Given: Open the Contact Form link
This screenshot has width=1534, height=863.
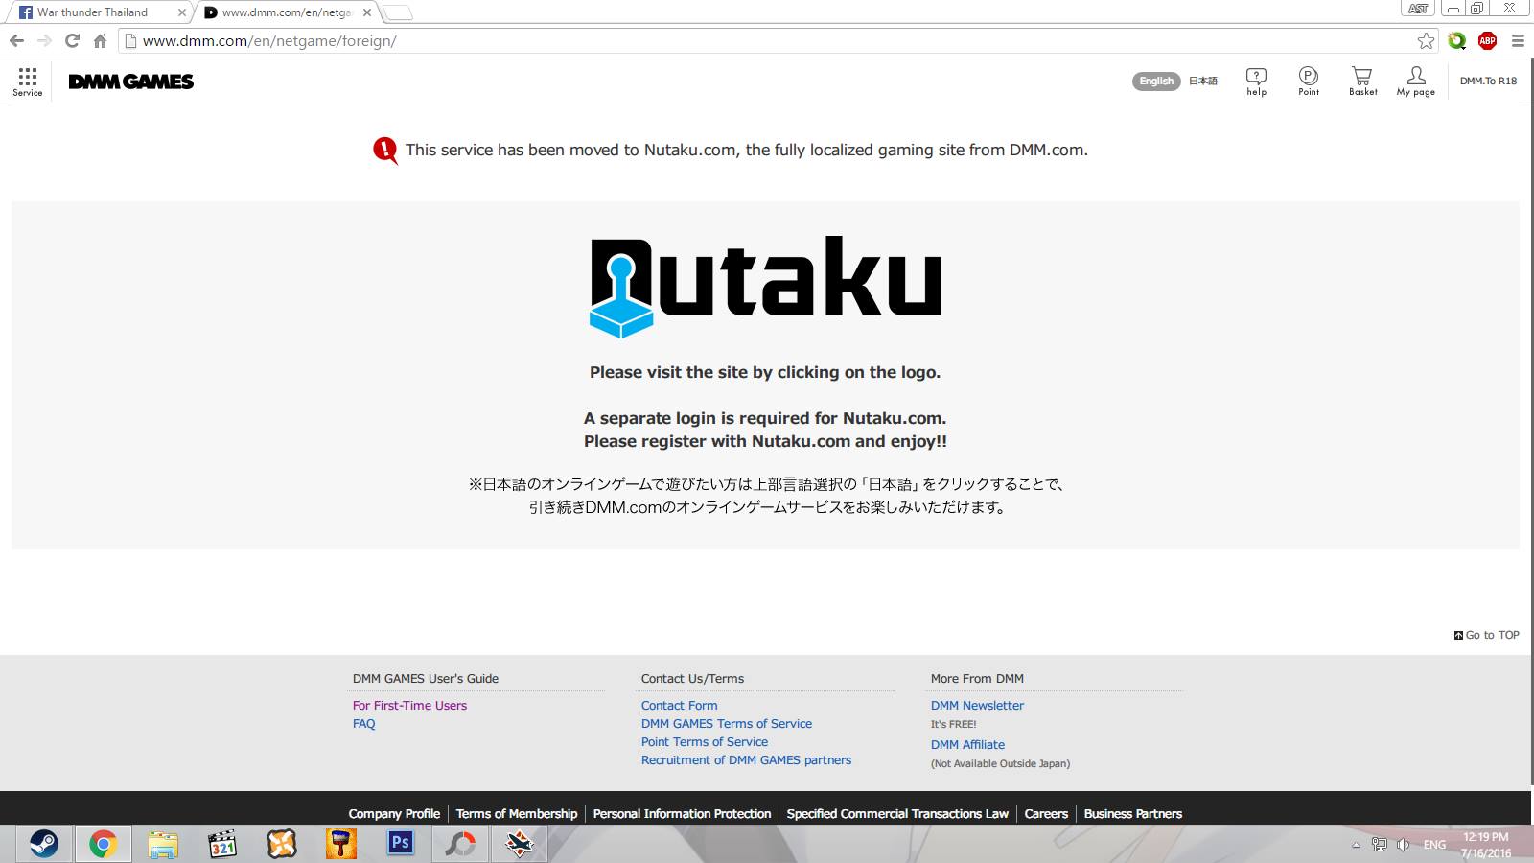Looking at the screenshot, I should pos(679,705).
